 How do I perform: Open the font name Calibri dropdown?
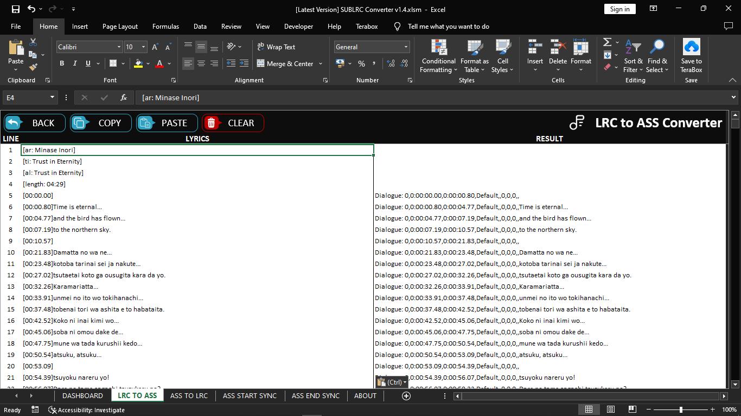119,47
